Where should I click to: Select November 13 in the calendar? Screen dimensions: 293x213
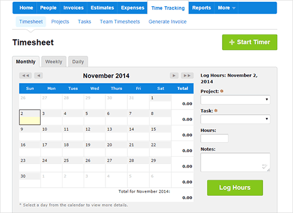(117, 133)
